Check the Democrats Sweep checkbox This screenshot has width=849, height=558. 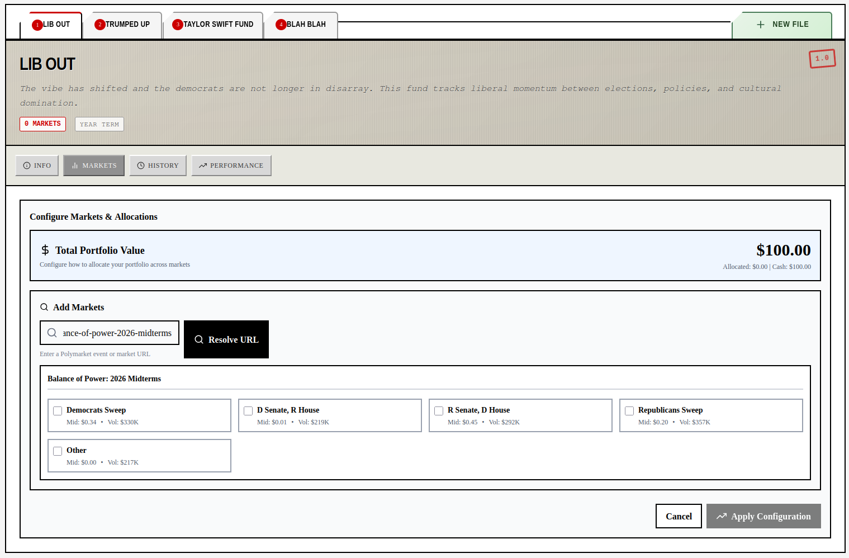[x=58, y=410]
